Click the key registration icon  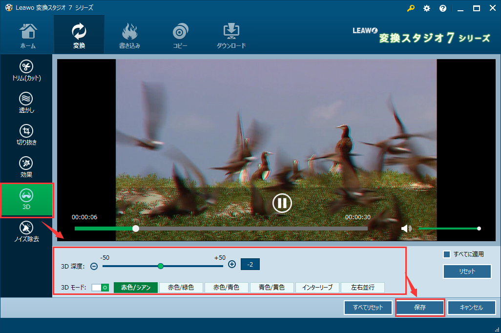(x=411, y=8)
